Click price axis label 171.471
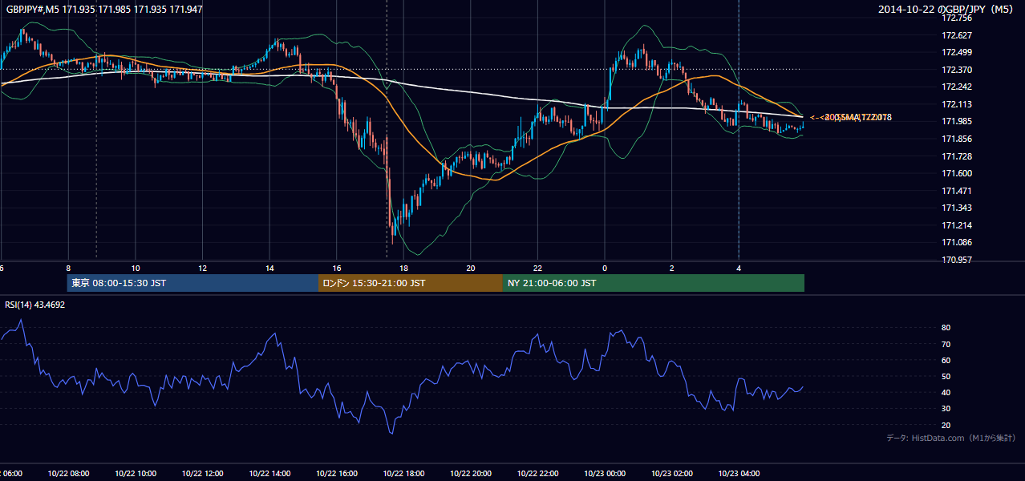This screenshot has width=1025, height=481. click(x=956, y=191)
